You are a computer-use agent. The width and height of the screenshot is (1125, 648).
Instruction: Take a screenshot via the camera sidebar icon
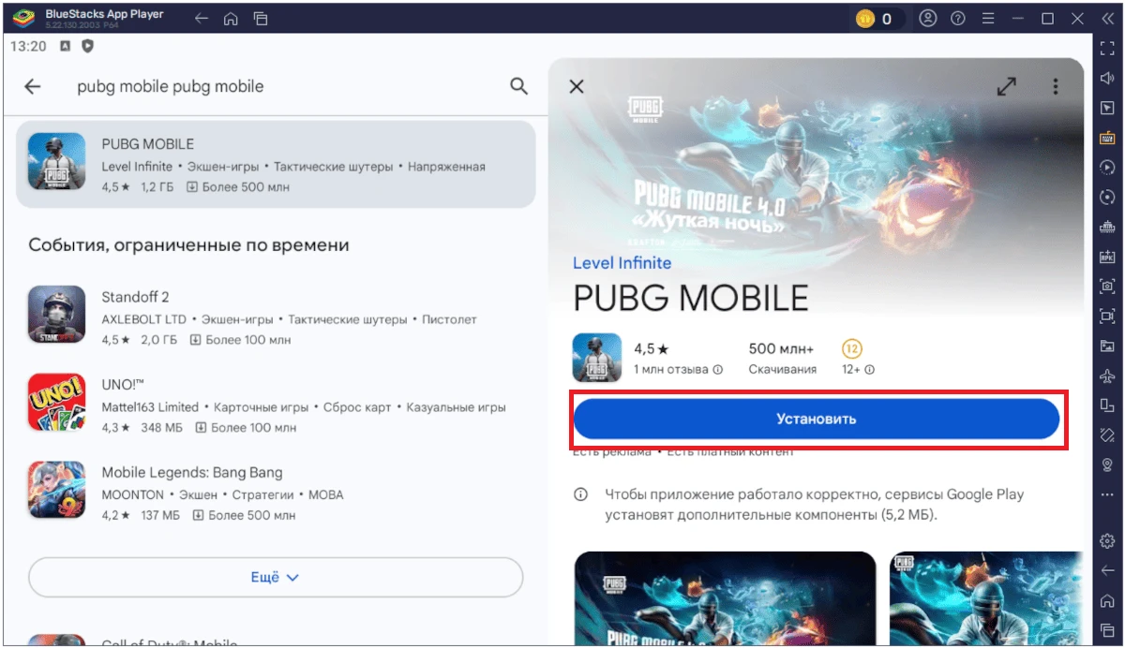[1106, 287]
